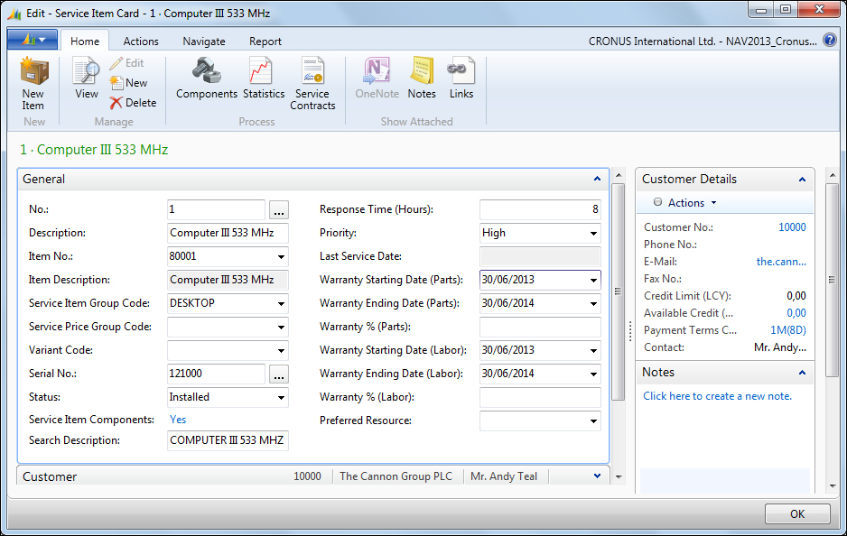Open Service Item Group Code dropdown

[x=281, y=304]
